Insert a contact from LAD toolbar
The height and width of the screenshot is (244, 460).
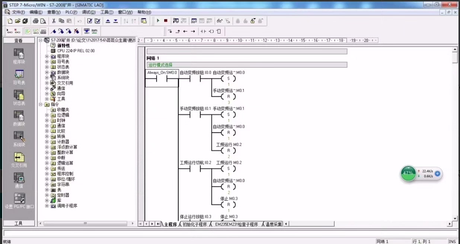[x=203, y=31]
